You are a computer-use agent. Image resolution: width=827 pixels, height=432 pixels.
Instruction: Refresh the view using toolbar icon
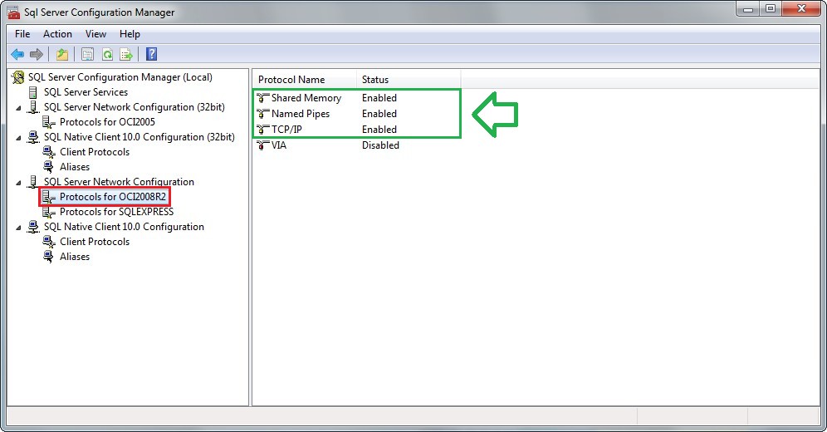pos(107,54)
